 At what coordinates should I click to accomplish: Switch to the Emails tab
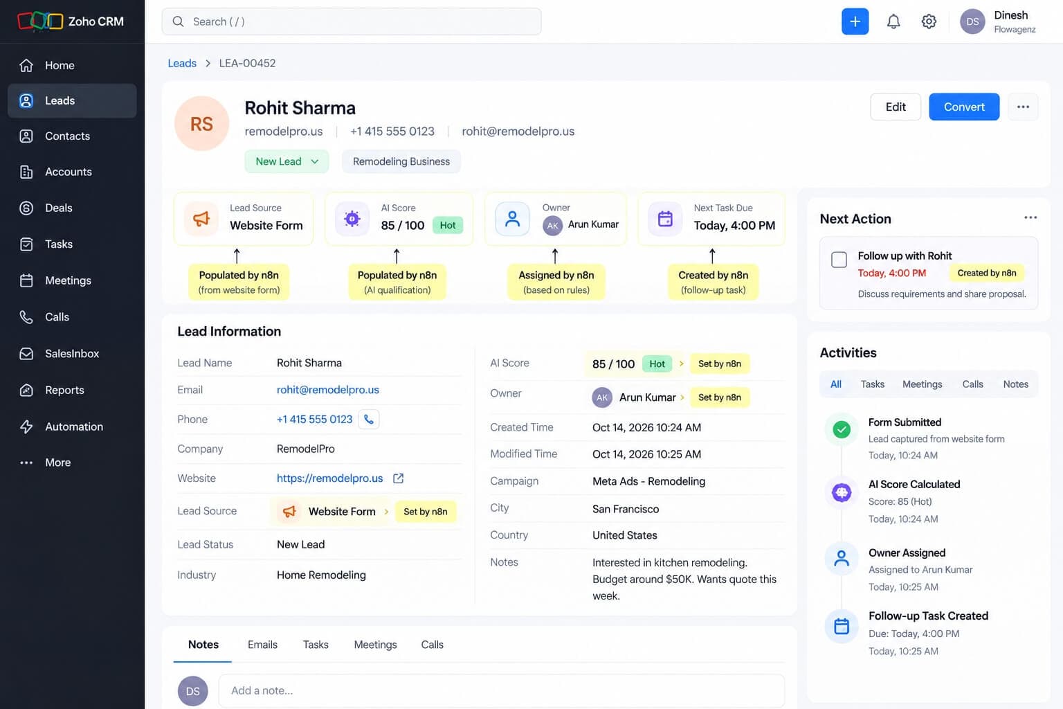(x=262, y=645)
